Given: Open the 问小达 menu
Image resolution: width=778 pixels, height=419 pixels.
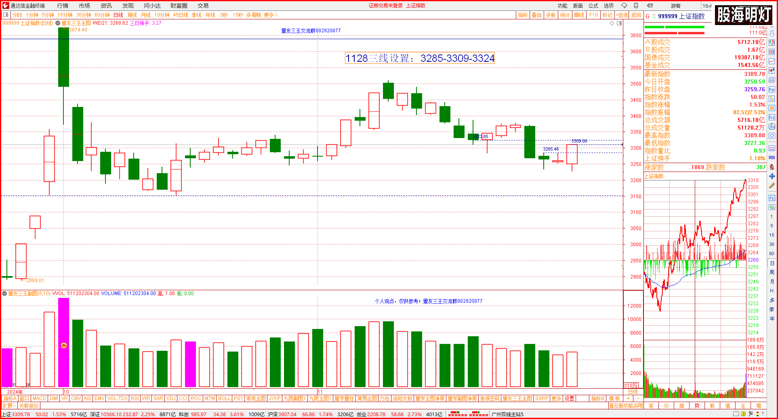Looking at the screenshot, I should pos(152,6).
